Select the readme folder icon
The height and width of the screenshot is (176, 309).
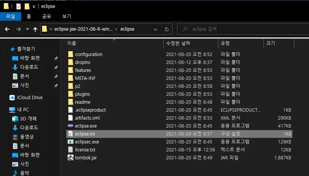(x=71, y=102)
